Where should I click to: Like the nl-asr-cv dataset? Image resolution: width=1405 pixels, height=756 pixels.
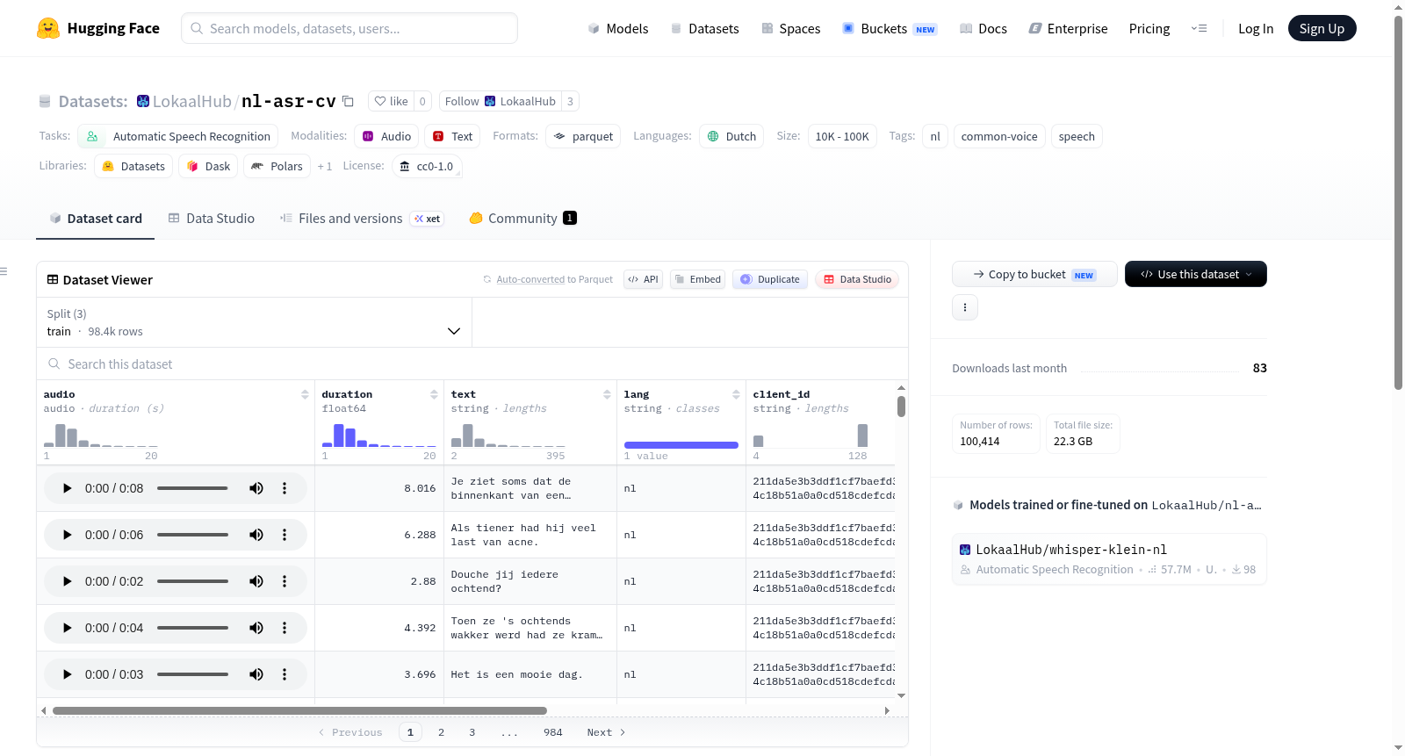[x=392, y=101]
